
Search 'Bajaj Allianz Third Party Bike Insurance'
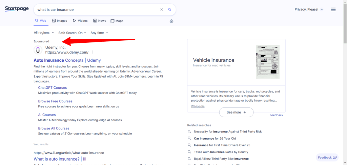point(221,159)
